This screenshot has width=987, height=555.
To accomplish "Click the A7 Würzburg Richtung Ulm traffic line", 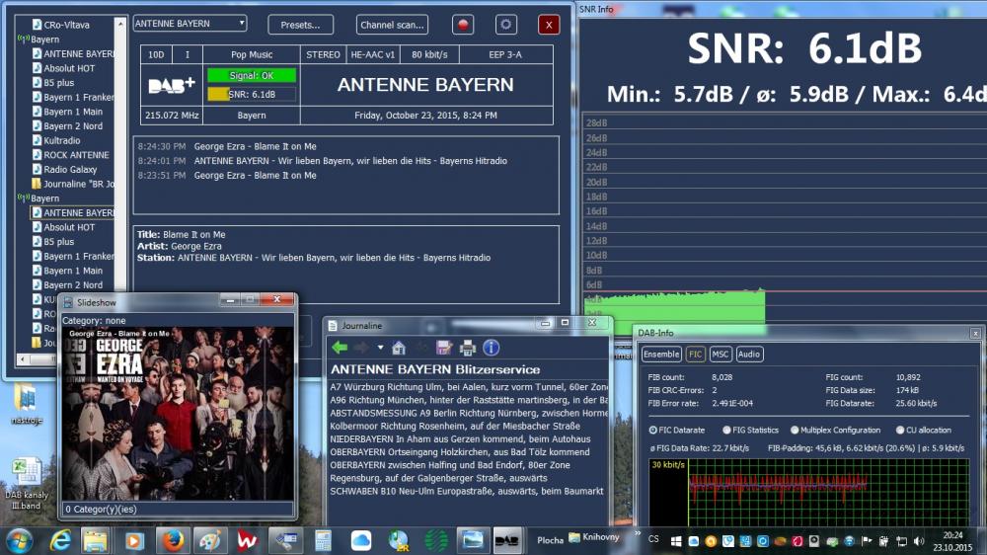I will click(469, 387).
